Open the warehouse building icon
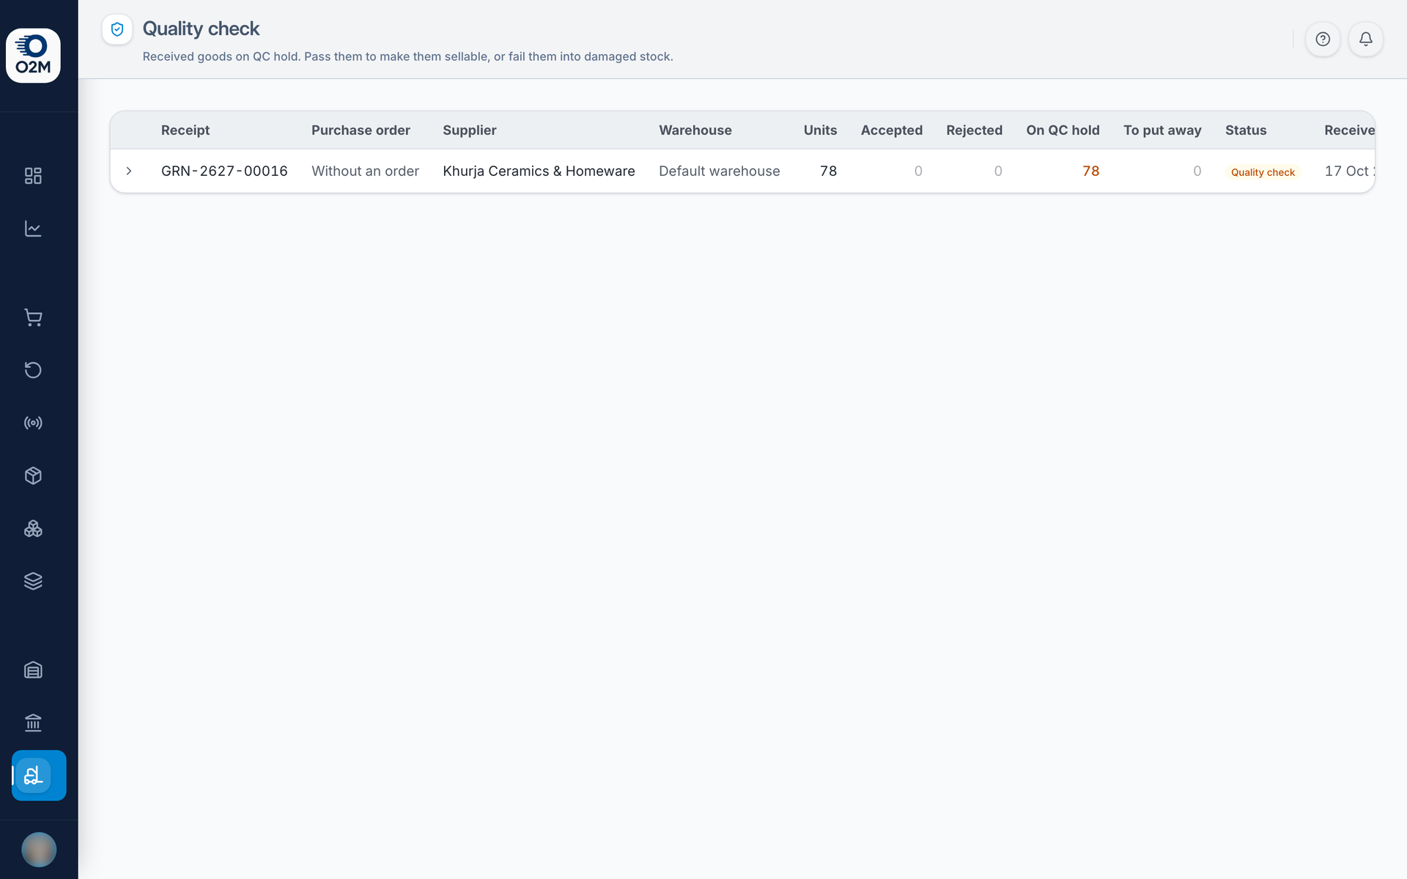The width and height of the screenshot is (1407, 879). [33, 670]
